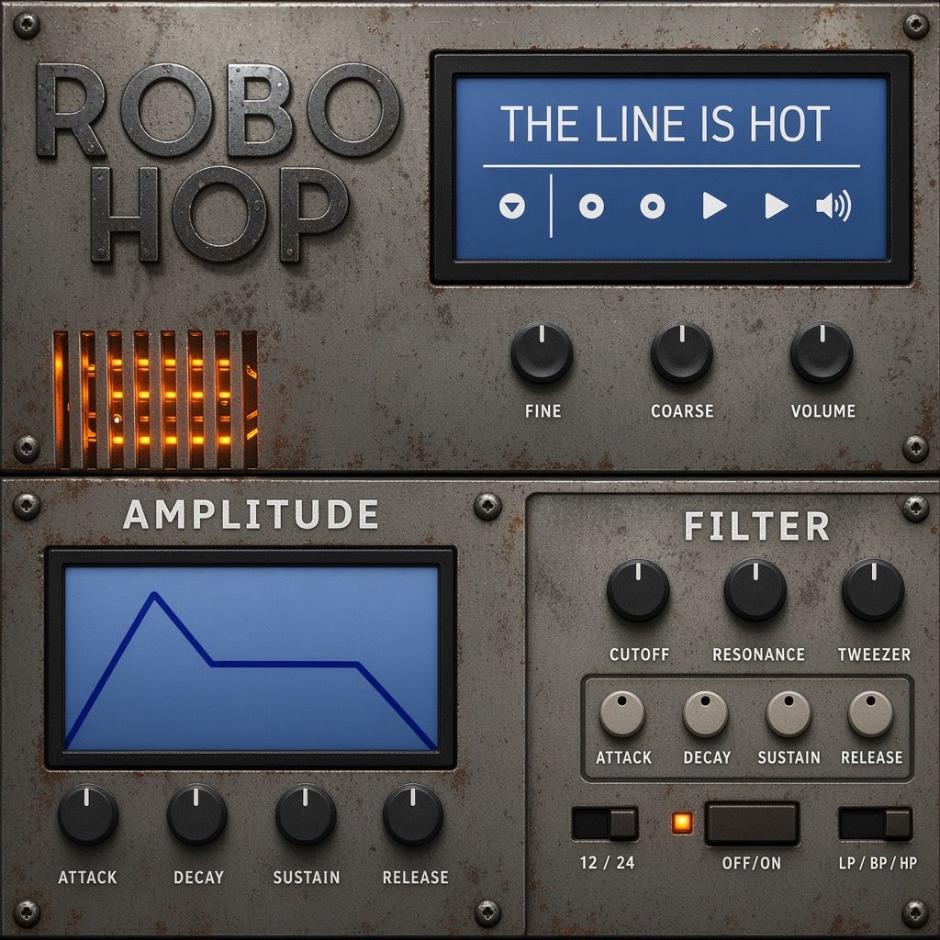The height and width of the screenshot is (940, 940).
Task: Click the VOLUME label text
Action: pyautogui.click(x=823, y=411)
